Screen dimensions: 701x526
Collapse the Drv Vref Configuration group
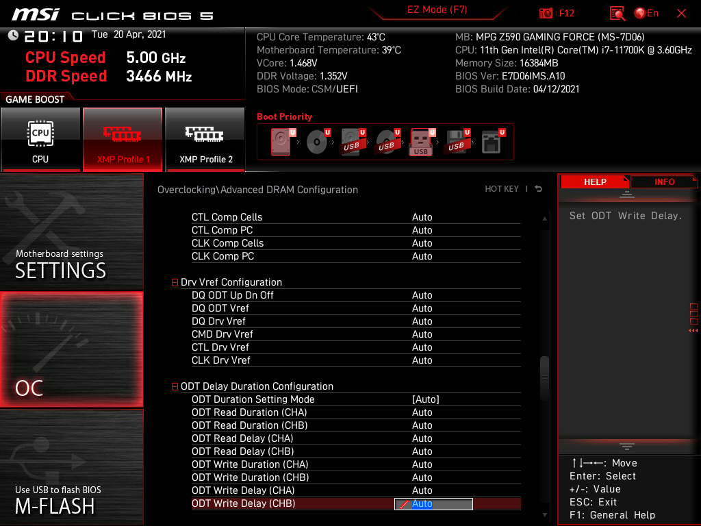click(x=175, y=283)
